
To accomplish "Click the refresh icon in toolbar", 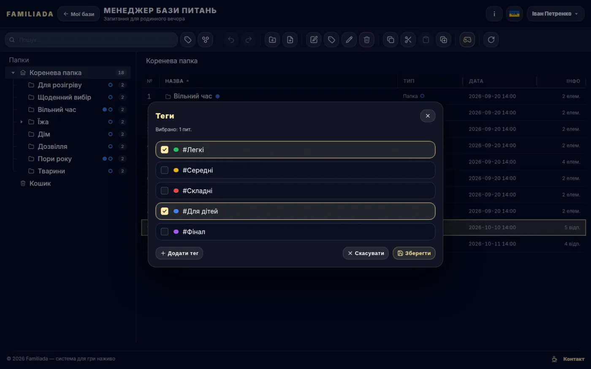I will click(x=491, y=40).
